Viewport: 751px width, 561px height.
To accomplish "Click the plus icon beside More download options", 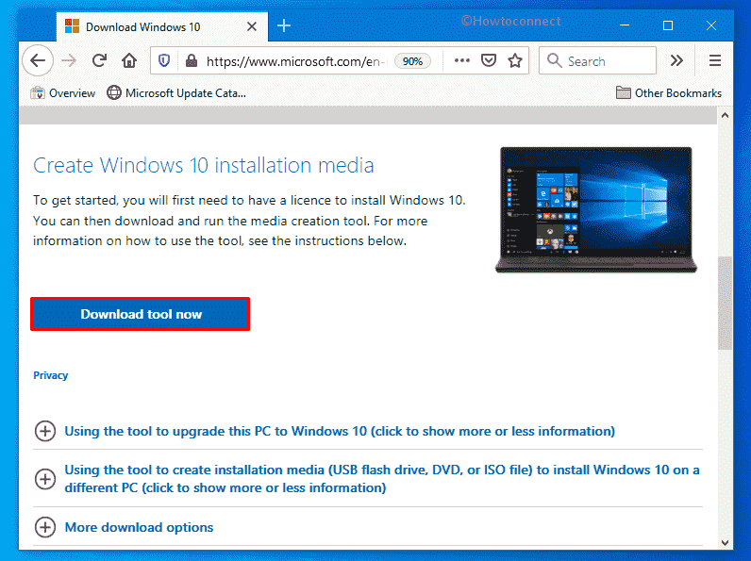I will (x=45, y=527).
